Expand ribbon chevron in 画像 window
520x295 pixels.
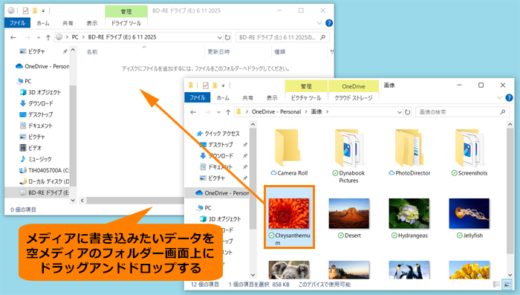coord(499,97)
